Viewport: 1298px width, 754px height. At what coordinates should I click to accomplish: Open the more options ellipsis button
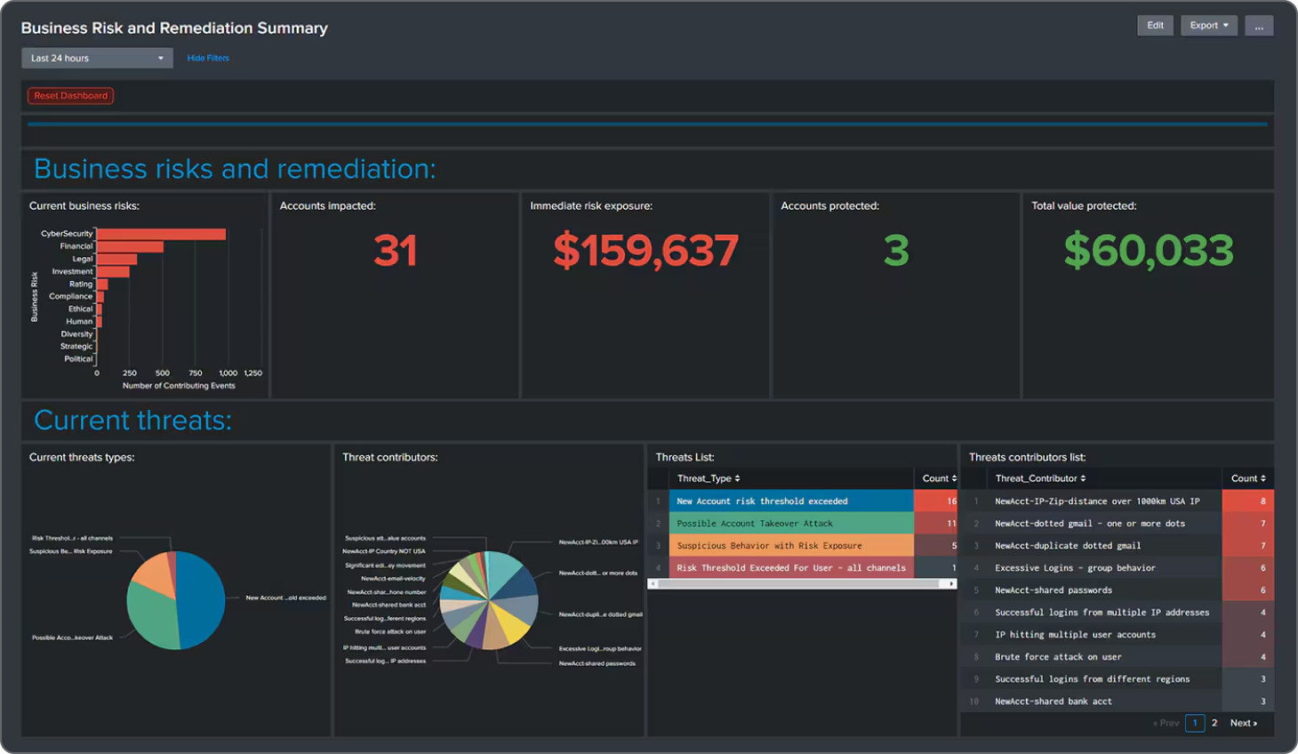(1259, 26)
